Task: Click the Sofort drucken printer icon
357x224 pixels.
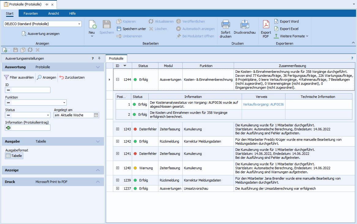Action: (x=225, y=24)
